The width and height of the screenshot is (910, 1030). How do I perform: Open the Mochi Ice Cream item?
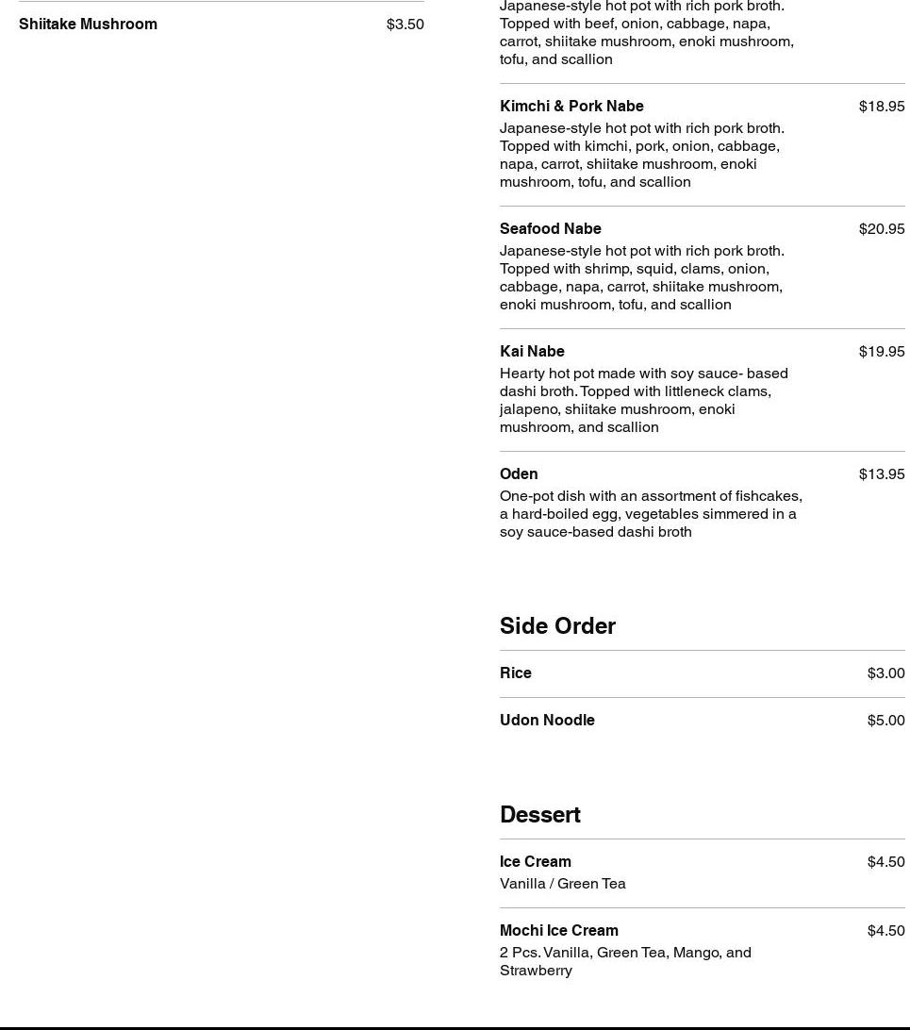558,930
